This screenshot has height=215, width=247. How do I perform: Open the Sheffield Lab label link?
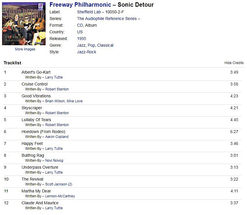tap(89, 12)
